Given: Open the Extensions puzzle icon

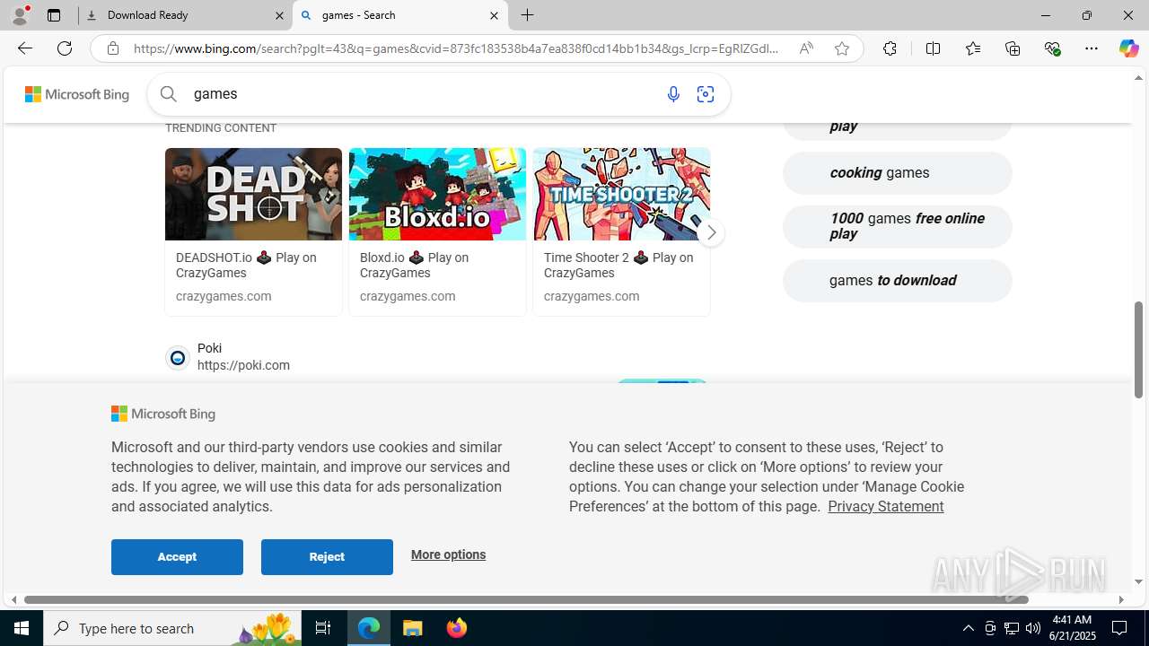Looking at the screenshot, I should click(x=890, y=48).
